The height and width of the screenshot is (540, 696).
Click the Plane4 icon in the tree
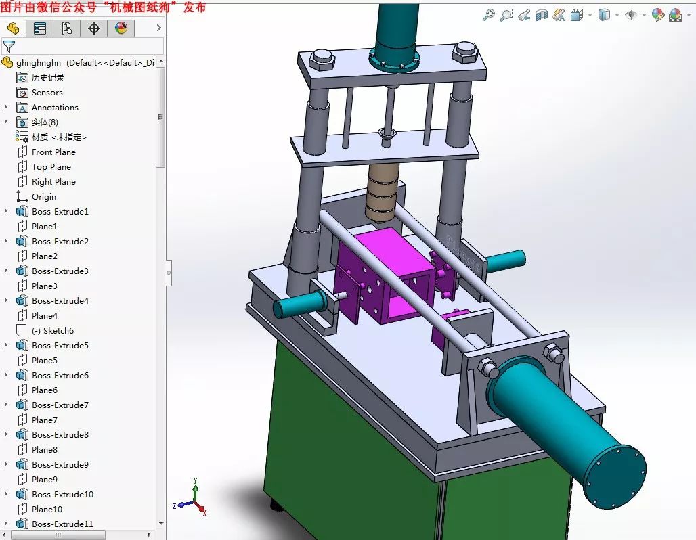(22, 315)
